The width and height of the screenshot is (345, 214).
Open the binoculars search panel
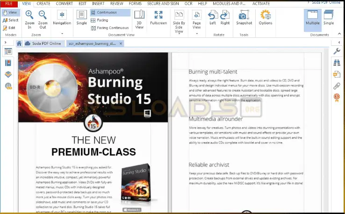point(337,62)
